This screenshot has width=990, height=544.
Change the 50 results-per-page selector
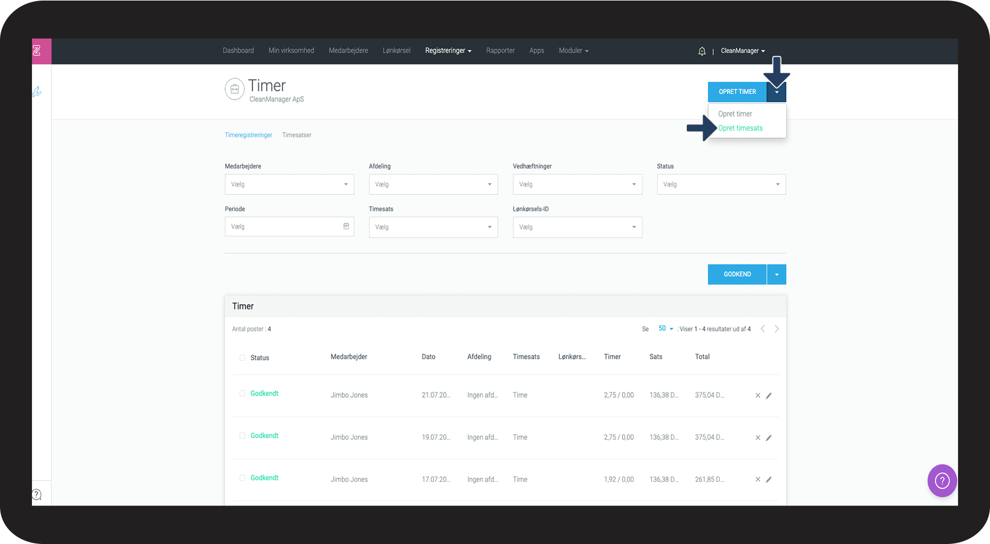(666, 329)
